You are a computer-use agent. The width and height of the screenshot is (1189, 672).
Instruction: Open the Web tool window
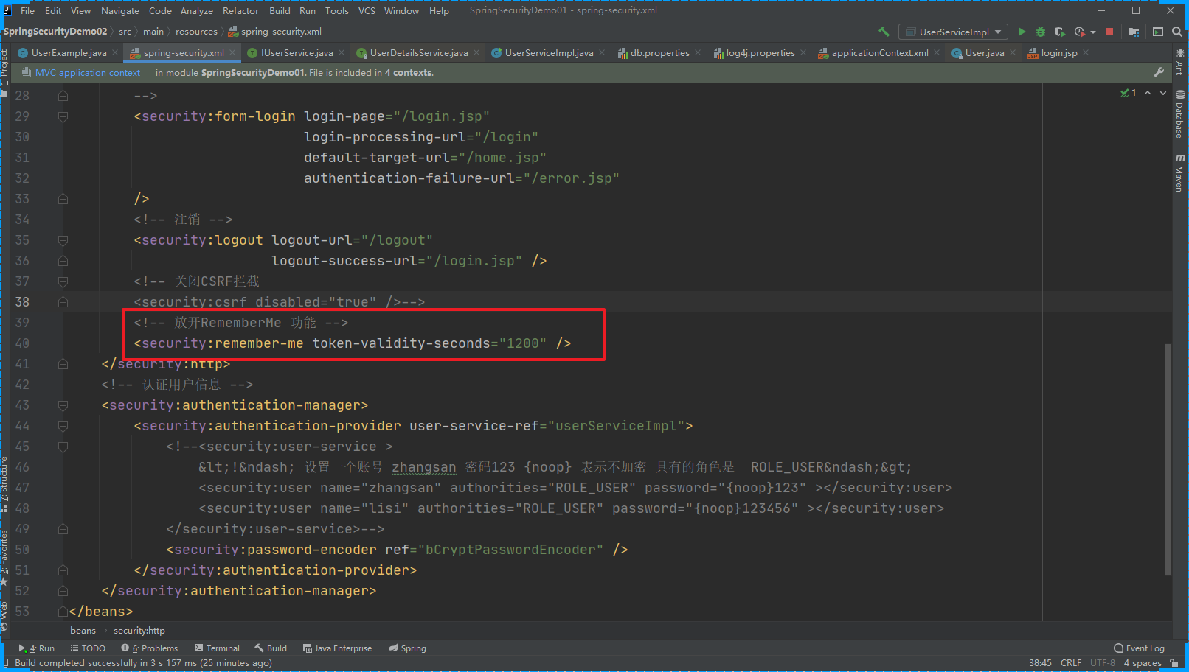point(4,615)
